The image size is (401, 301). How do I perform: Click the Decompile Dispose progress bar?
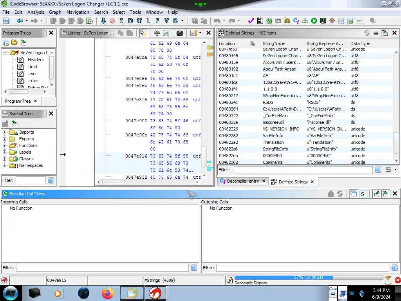tap(309, 277)
